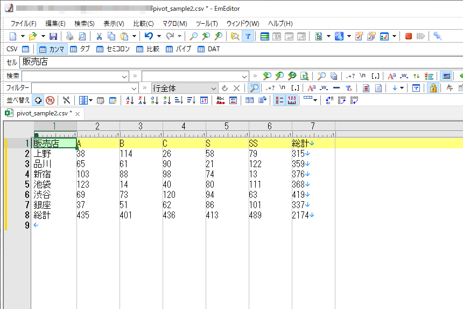Sort column A to Z ascending
Image resolution: width=463 pixels, height=309 pixels.
pos(130,100)
